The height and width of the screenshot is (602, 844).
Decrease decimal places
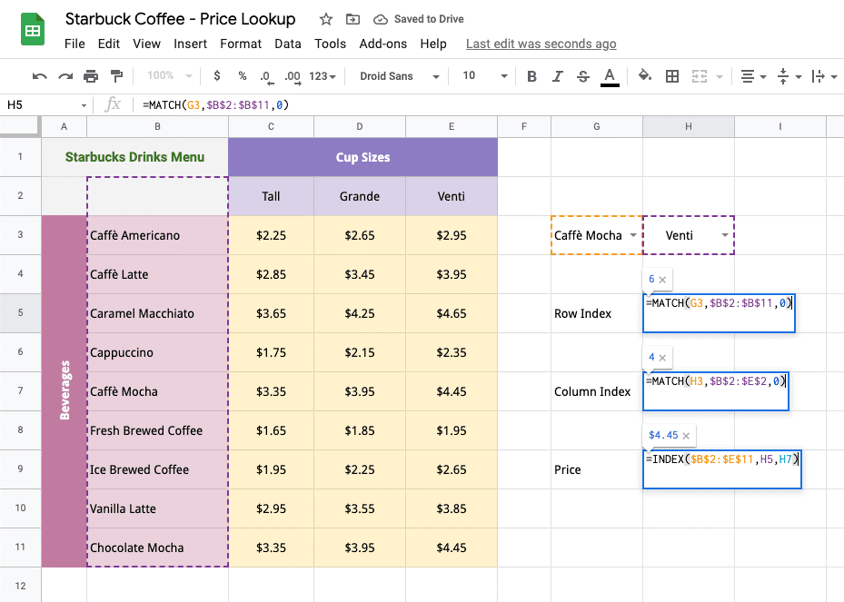pos(266,76)
